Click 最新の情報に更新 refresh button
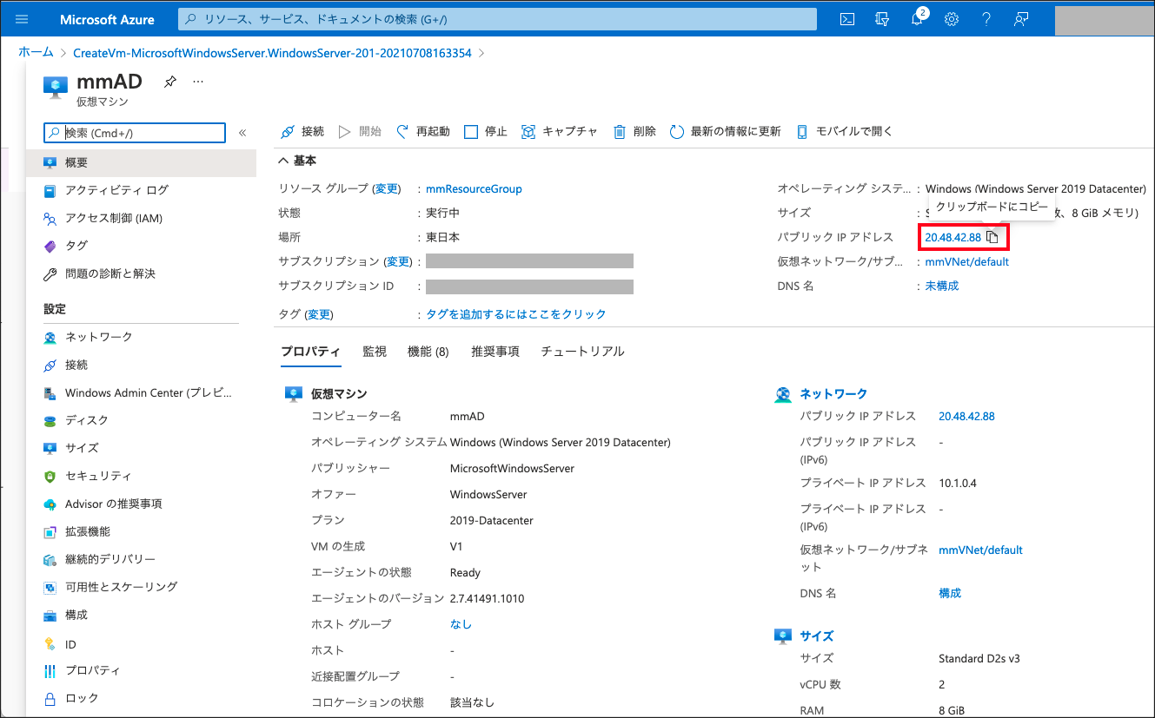This screenshot has height=718, width=1155. (726, 131)
